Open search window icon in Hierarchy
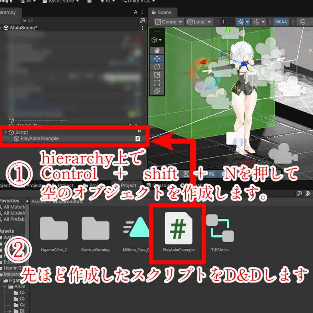 coord(142,21)
